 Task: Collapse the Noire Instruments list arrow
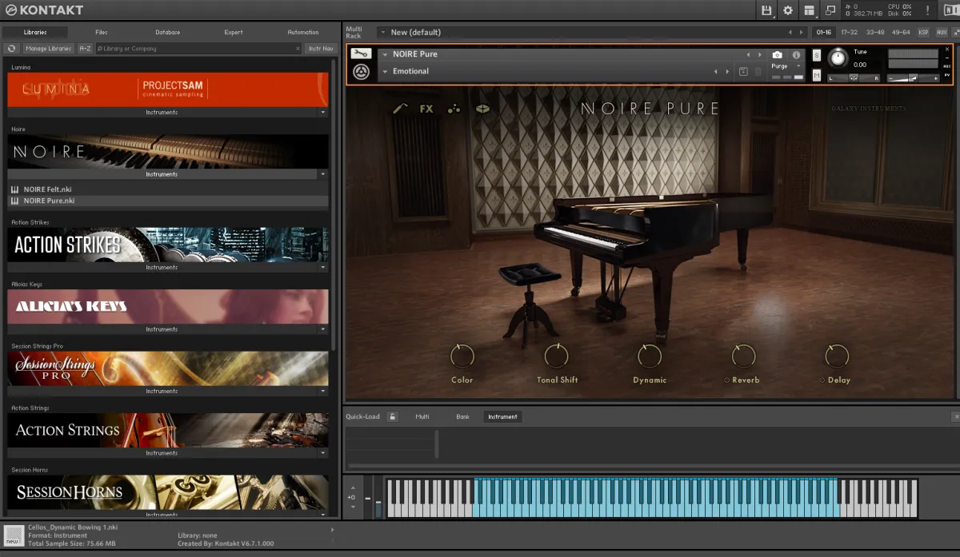323,174
